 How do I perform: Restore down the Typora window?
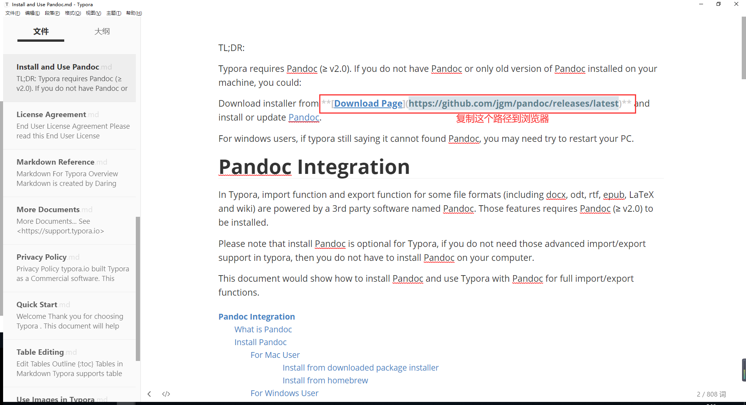(x=719, y=4)
